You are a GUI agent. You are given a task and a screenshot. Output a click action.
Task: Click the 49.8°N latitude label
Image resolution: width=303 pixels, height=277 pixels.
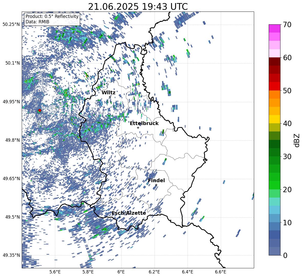13,140
